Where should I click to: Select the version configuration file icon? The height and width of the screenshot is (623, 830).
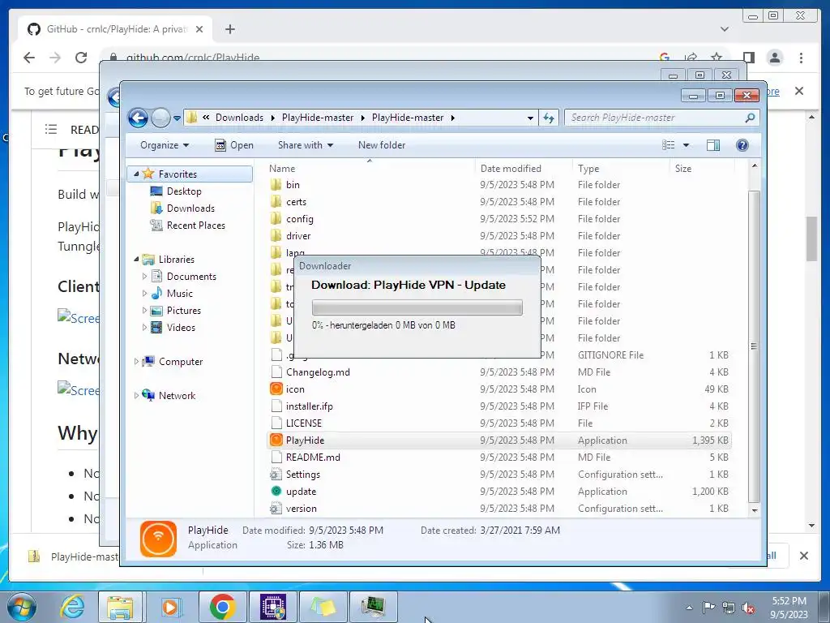[276, 509]
